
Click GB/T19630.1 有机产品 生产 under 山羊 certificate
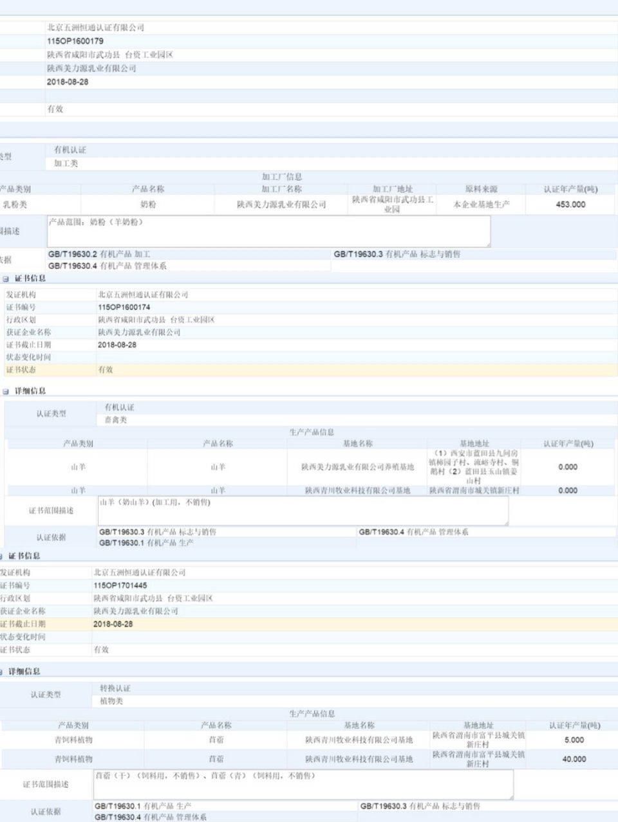click(x=147, y=543)
